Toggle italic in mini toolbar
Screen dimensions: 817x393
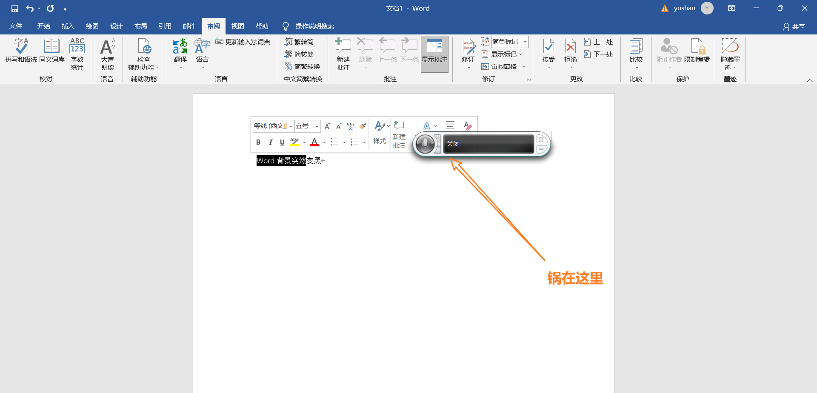[270, 142]
